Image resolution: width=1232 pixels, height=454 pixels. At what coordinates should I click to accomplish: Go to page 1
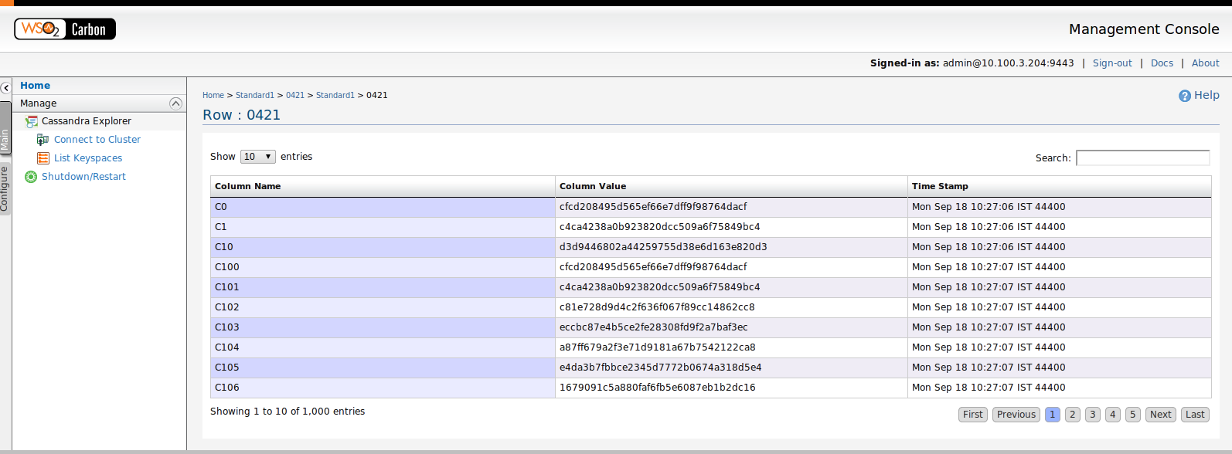[1053, 415]
